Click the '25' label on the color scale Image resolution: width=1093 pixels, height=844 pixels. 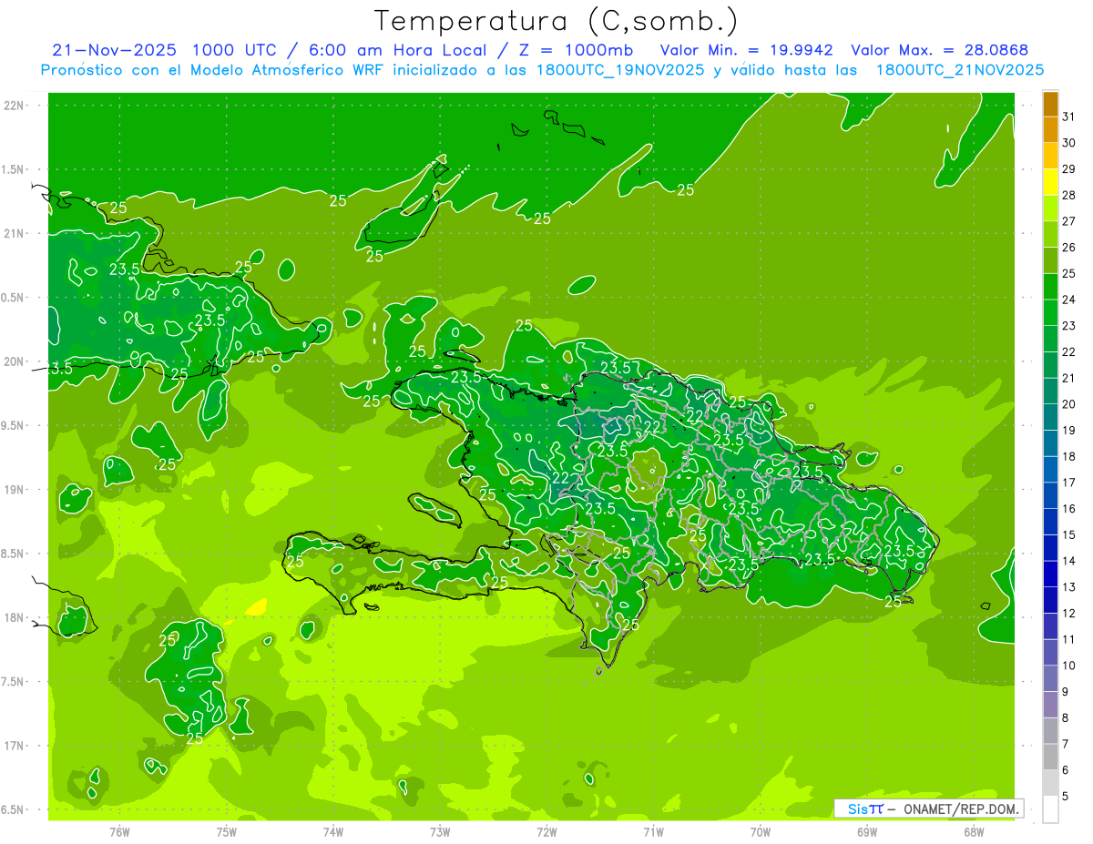pyautogui.click(x=1069, y=273)
